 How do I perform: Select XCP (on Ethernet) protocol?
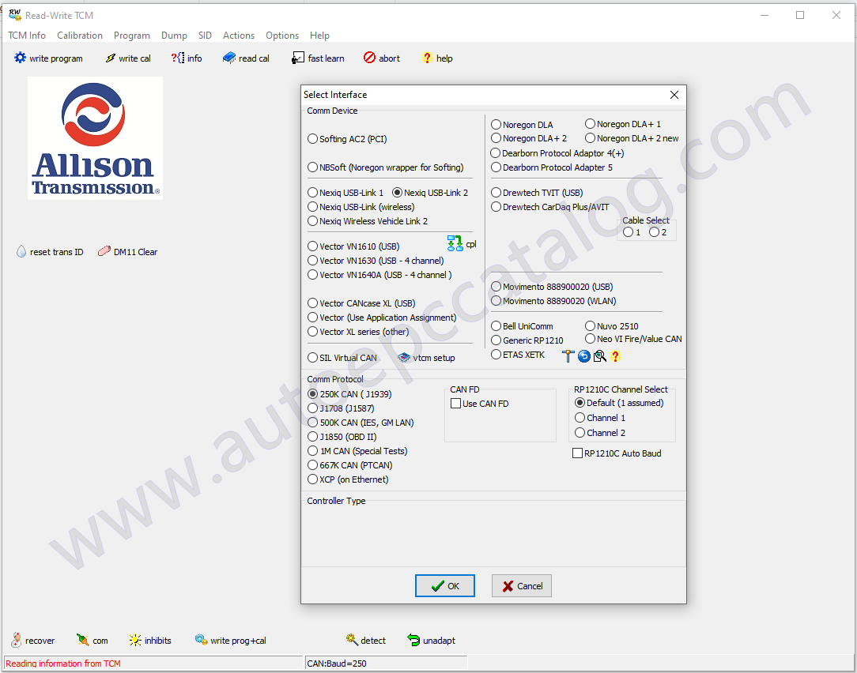coord(312,479)
